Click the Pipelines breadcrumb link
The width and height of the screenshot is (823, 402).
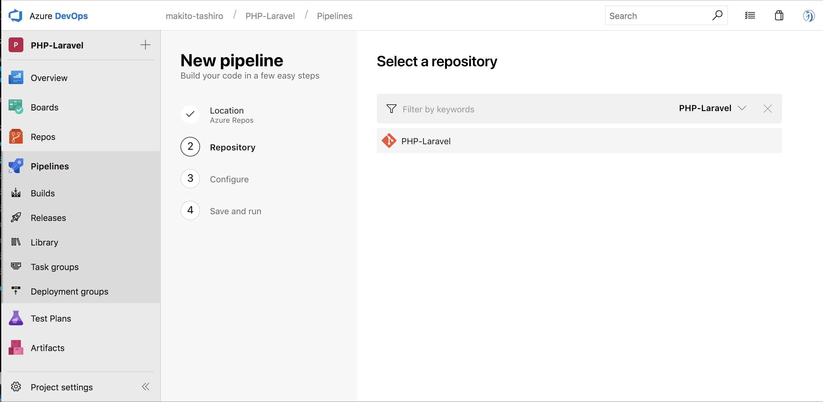tap(334, 16)
